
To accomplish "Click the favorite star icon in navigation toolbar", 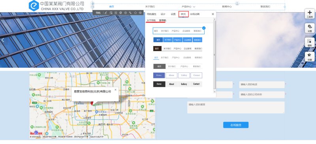I will 135,13.
